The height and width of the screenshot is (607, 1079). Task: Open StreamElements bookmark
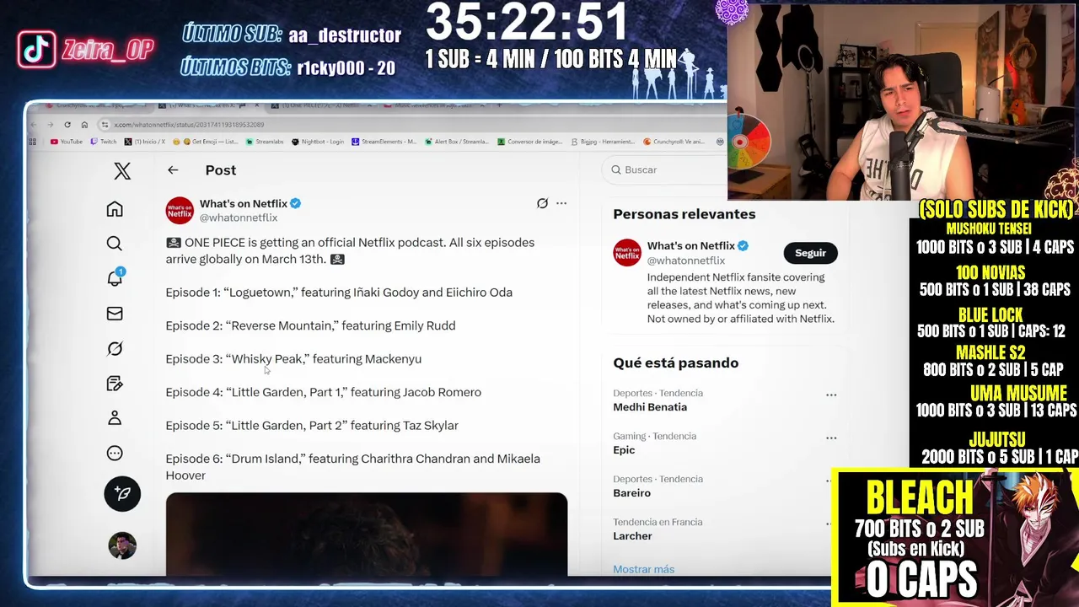coord(384,142)
